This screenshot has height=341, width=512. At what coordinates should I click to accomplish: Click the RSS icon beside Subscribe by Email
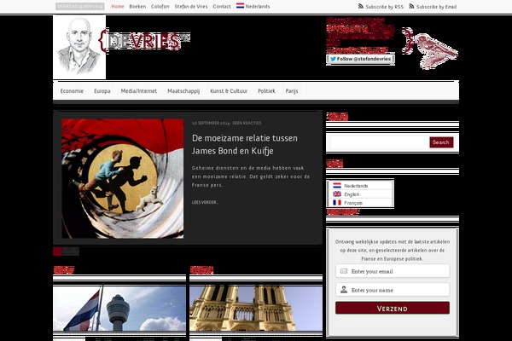click(411, 6)
